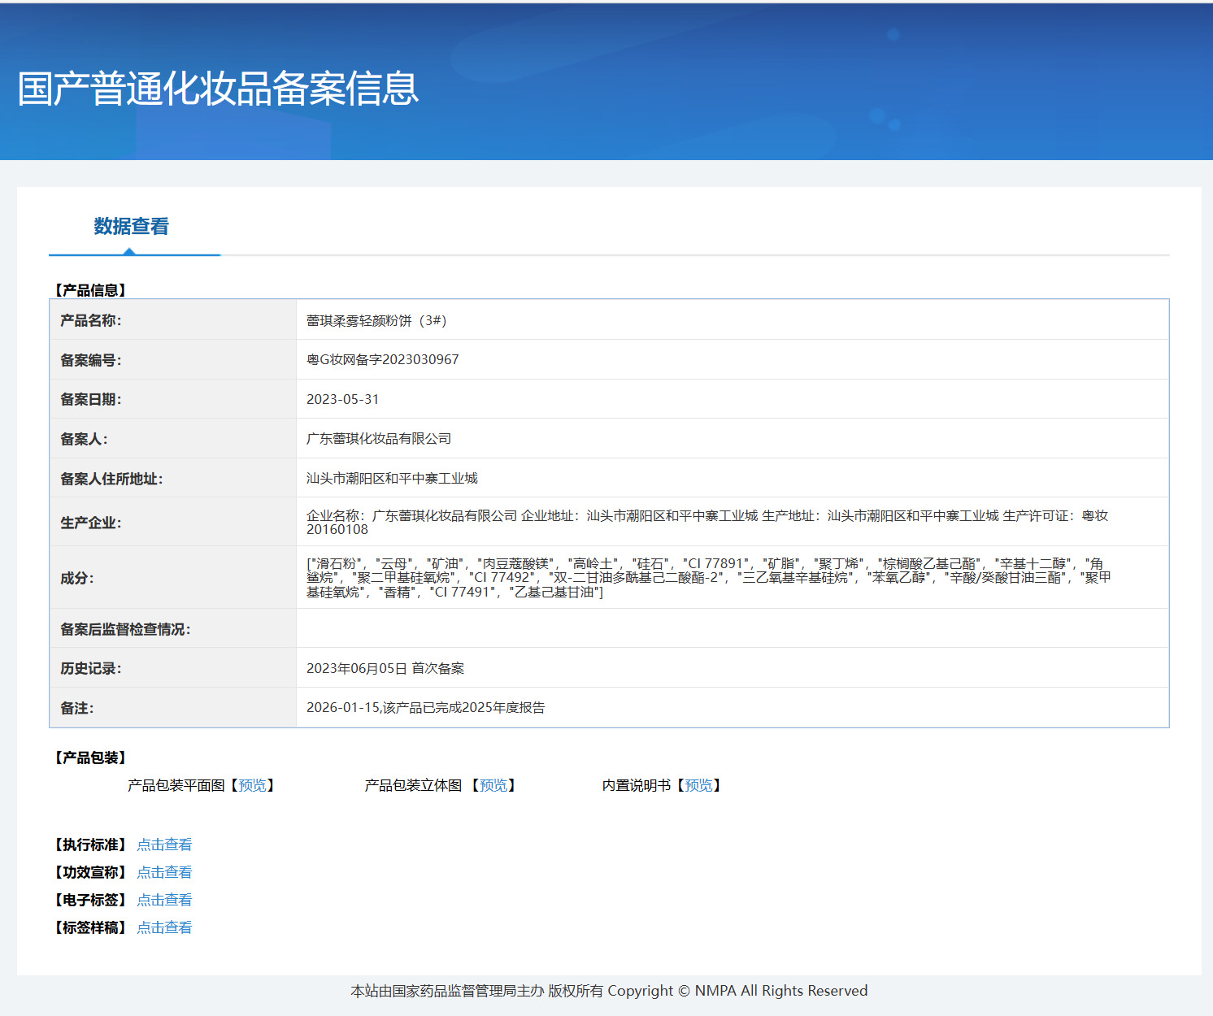
Task: Open 点击查看 link for 电子标签
Action: coord(164,900)
